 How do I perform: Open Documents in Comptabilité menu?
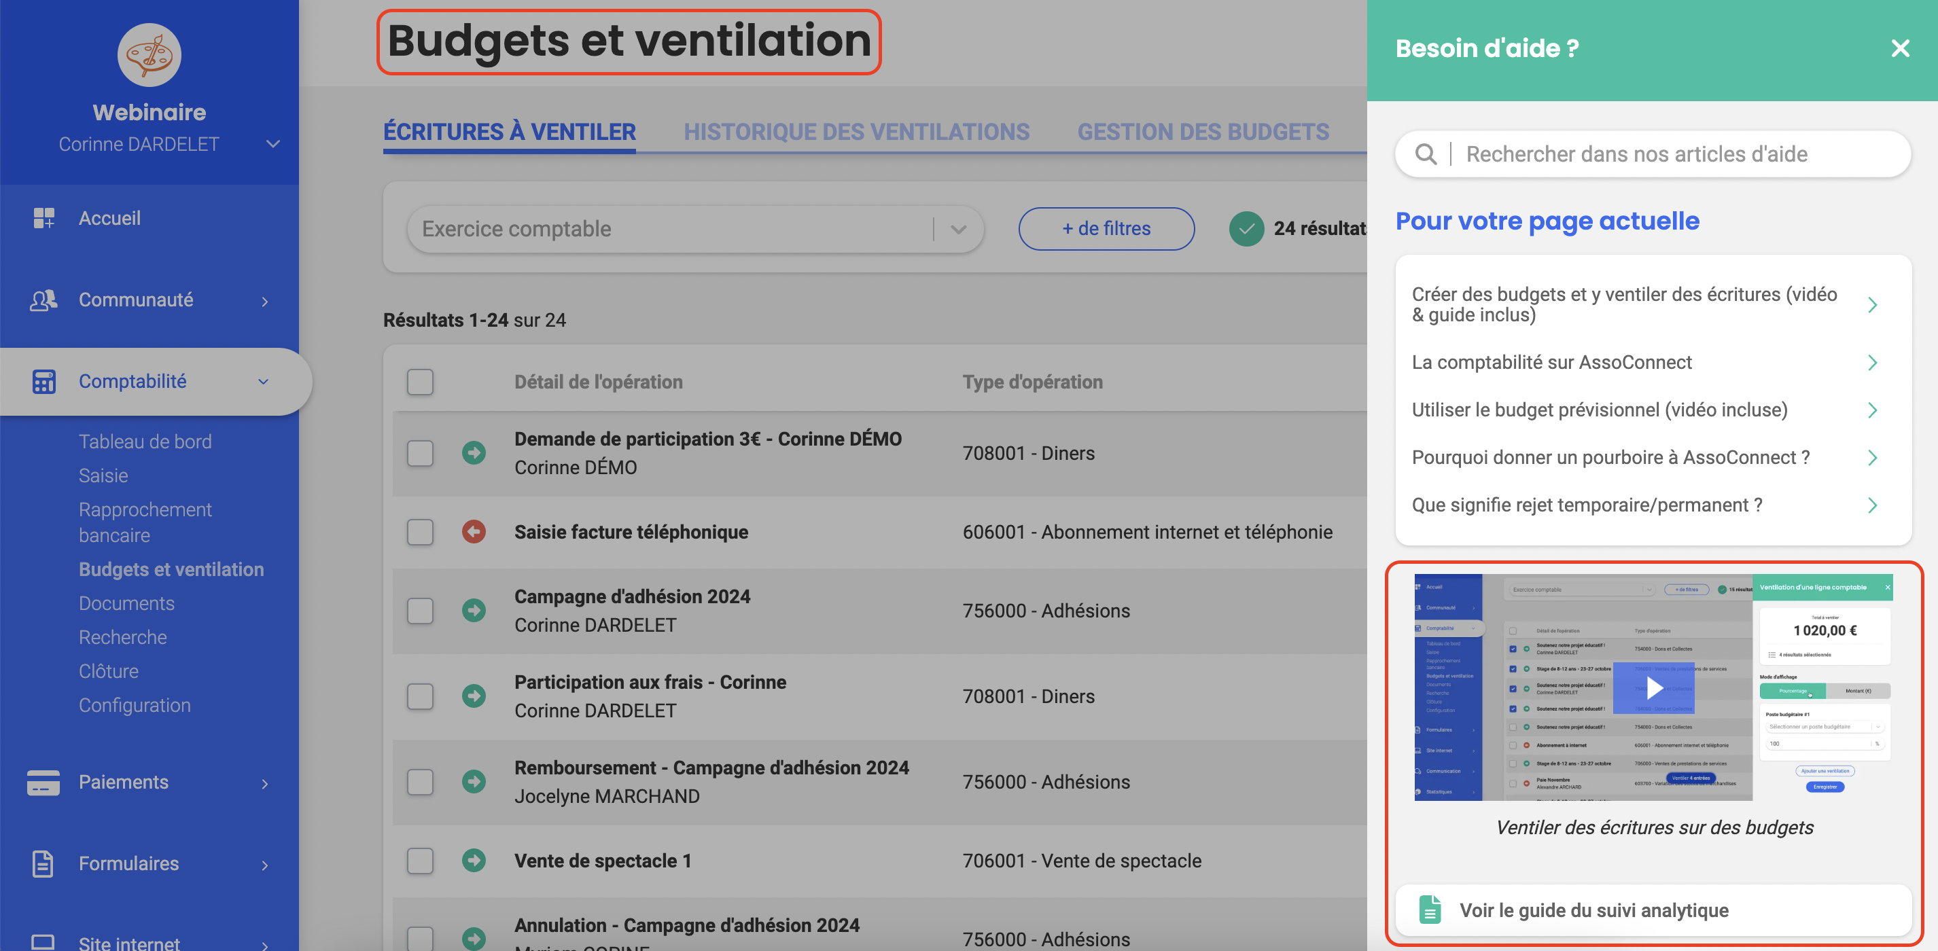tap(126, 603)
